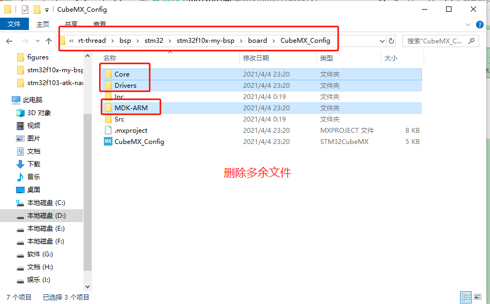Click the search magnifier icon

coord(472,41)
